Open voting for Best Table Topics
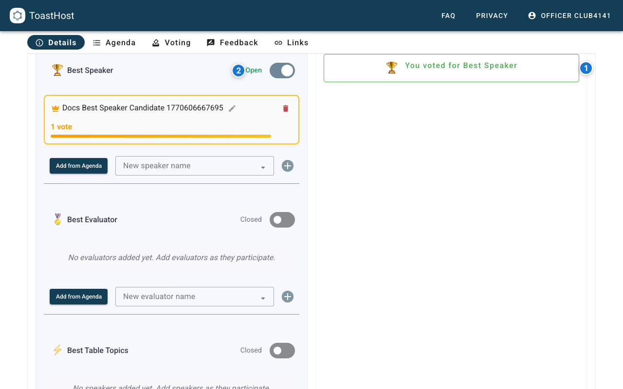The width and height of the screenshot is (623, 389). click(282, 351)
